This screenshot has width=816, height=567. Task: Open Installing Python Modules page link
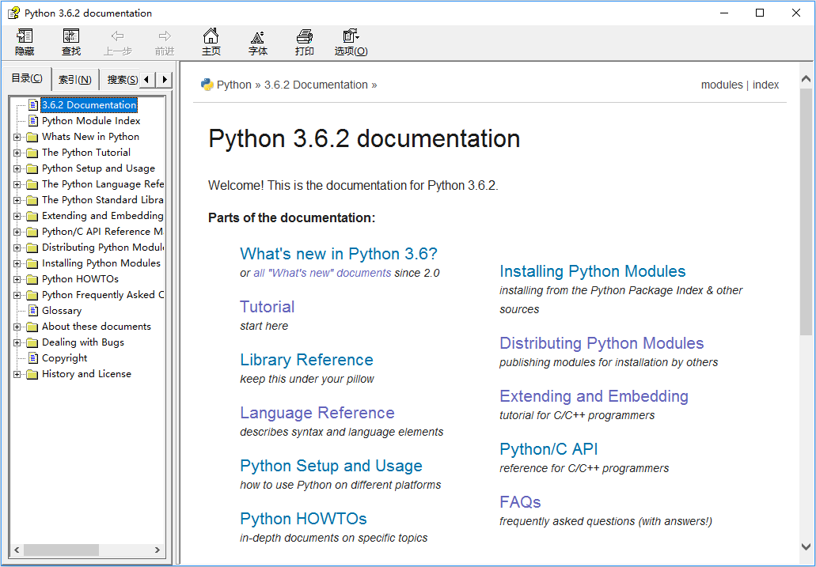tap(592, 271)
